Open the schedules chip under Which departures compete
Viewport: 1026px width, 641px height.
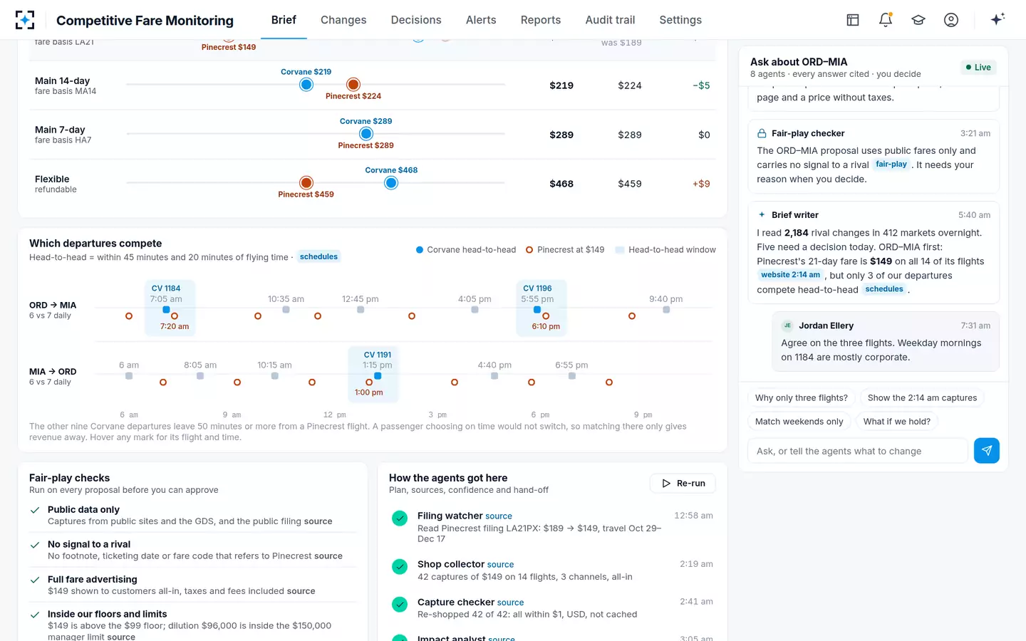coord(318,256)
